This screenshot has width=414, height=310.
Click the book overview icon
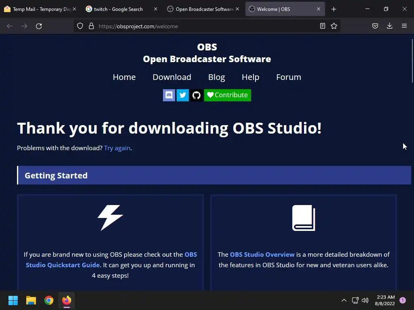(304, 218)
